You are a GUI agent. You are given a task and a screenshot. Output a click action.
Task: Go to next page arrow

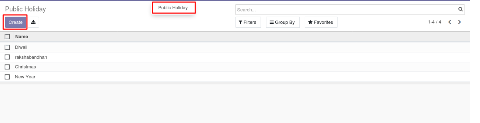coord(459,22)
